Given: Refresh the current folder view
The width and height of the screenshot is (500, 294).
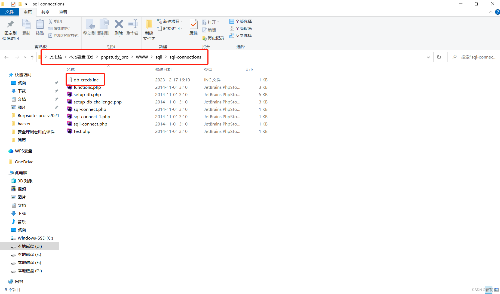Looking at the screenshot, I should (x=439, y=57).
